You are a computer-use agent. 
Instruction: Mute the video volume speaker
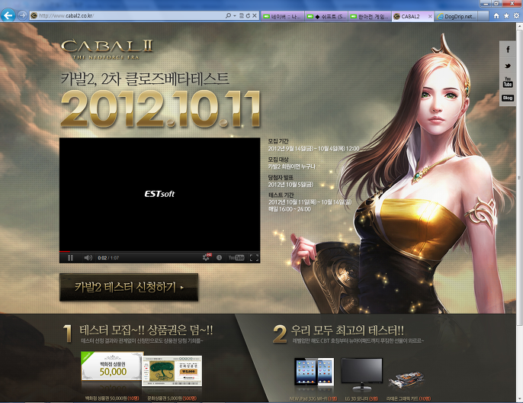pyautogui.click(x=88, y=258)
